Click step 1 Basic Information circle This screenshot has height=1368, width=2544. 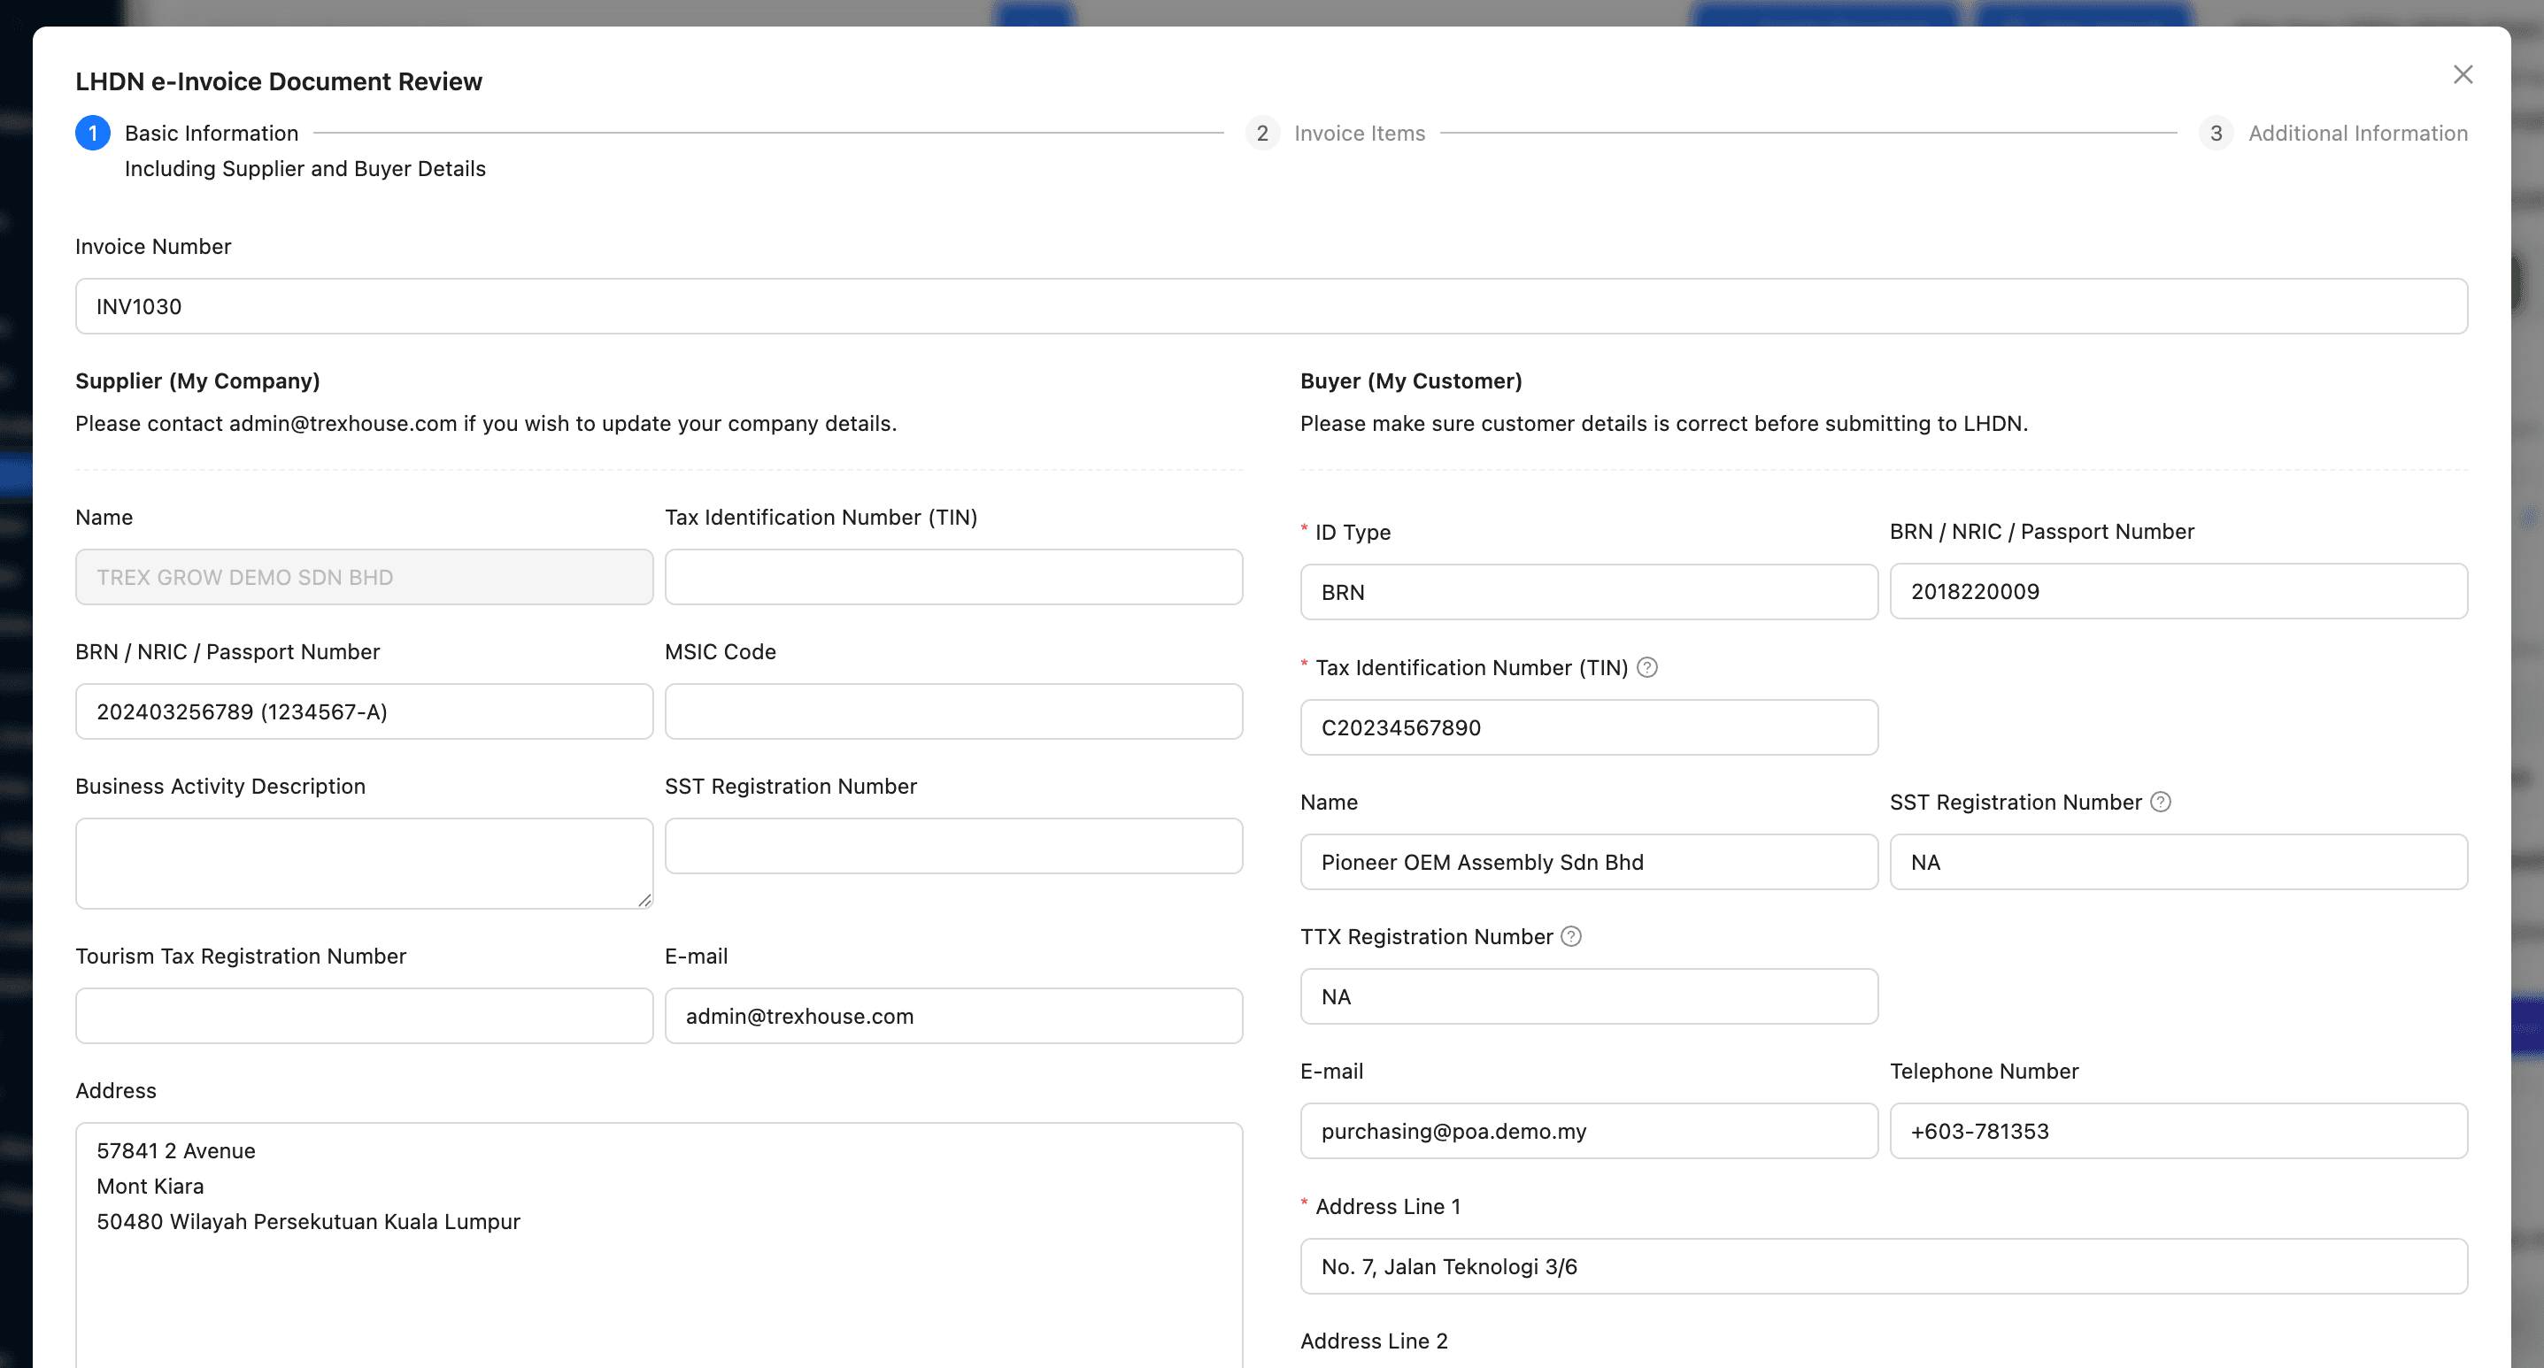[x=92, y=132]
